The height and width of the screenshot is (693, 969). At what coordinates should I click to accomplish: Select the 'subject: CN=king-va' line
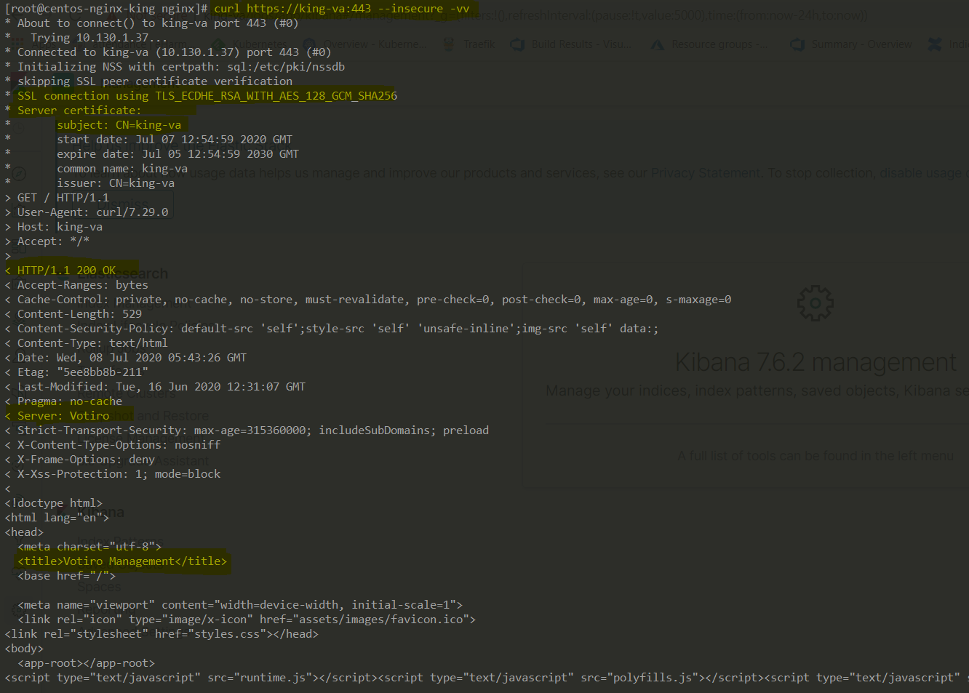click(x=119, y=125)
